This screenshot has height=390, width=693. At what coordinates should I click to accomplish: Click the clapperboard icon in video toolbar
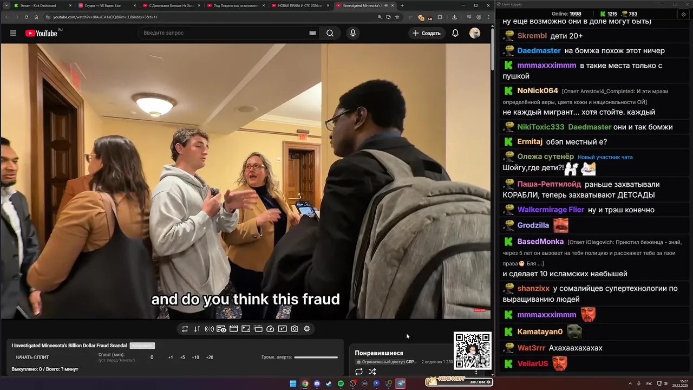(x=234, y=329)
